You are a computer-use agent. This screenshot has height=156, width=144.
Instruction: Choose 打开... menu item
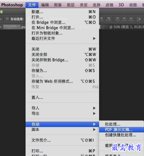62,17
